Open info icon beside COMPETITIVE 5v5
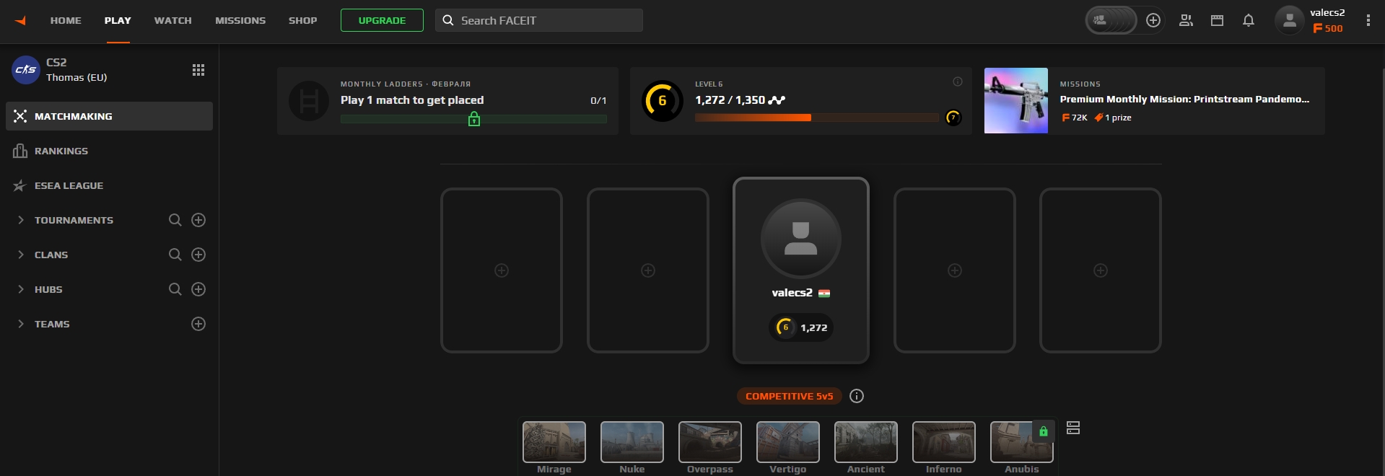Viewport: 1385px width, 476px height. 857,396
